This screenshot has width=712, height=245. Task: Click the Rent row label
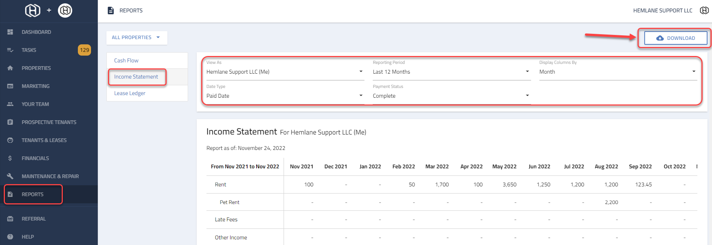(x=220, y=185)
